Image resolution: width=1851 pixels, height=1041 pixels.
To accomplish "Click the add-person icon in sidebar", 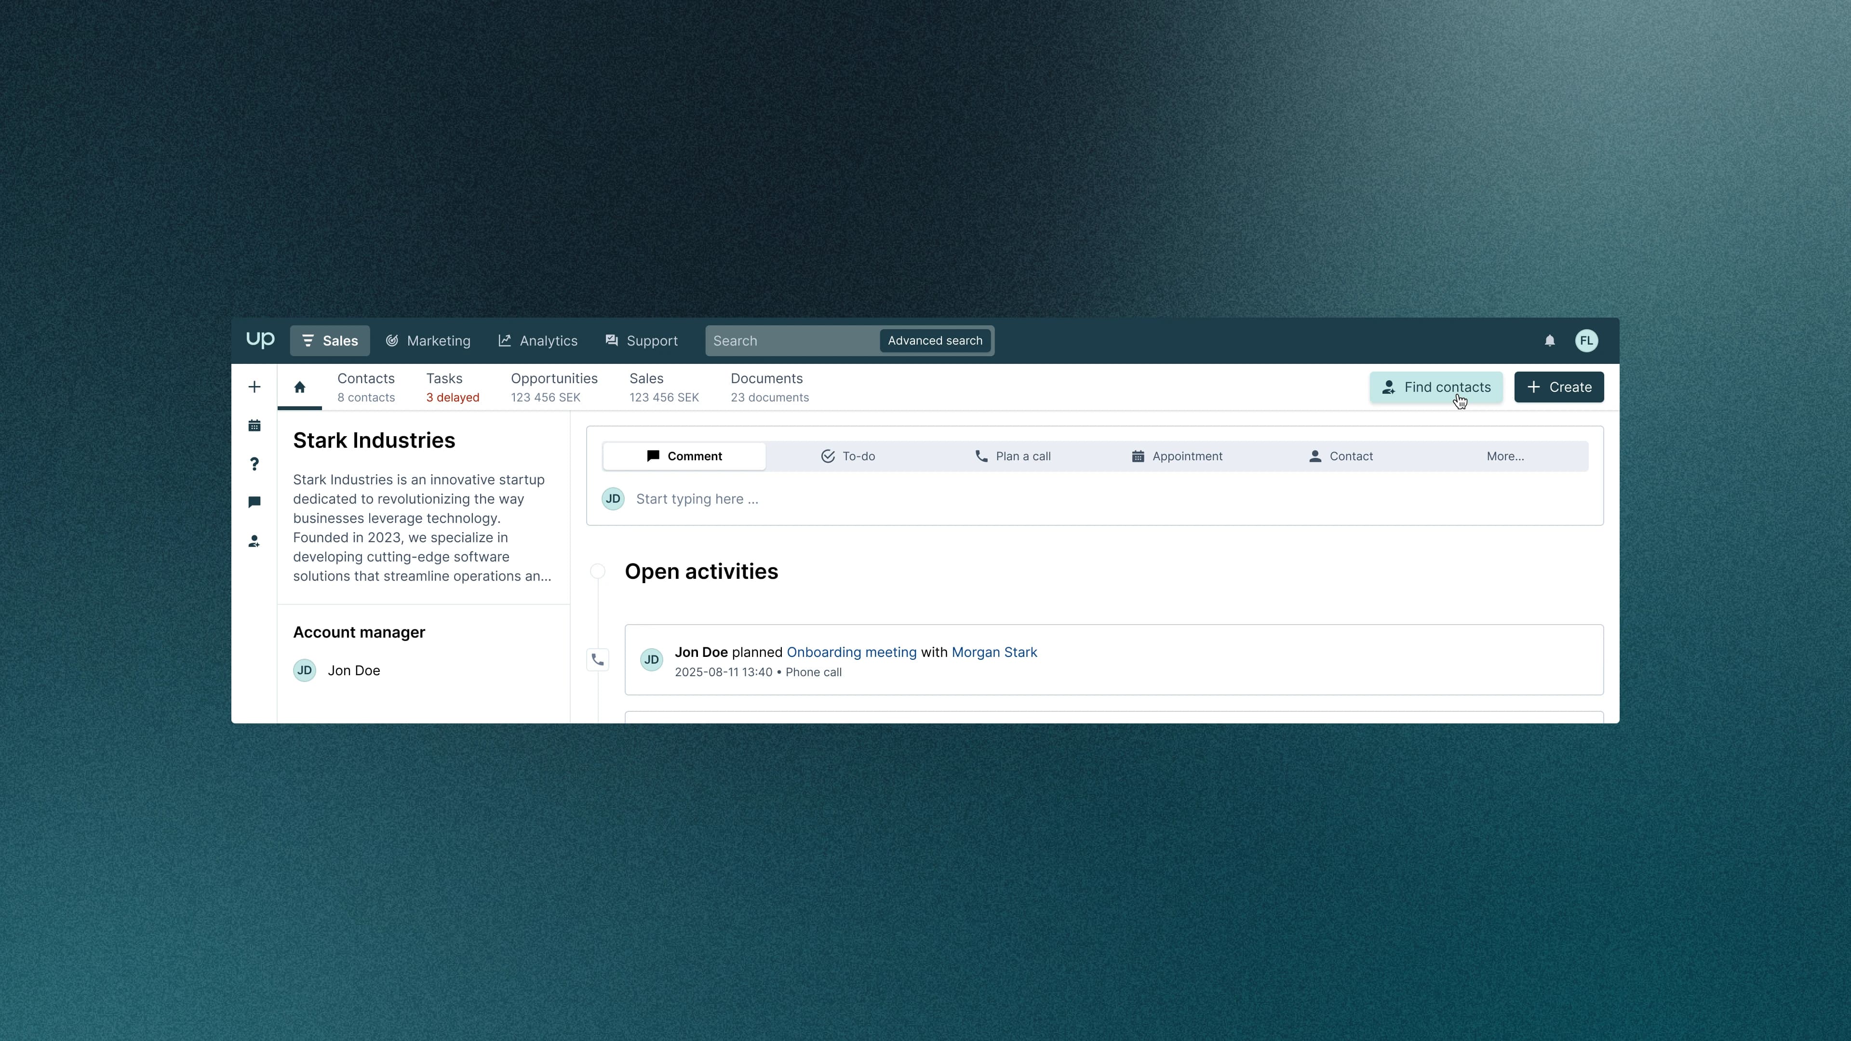I will (x=255, y=541).
